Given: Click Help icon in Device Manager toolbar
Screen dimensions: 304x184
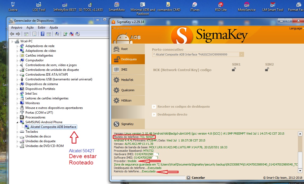Looking at the screenshot, I should (x=43, y=34).
